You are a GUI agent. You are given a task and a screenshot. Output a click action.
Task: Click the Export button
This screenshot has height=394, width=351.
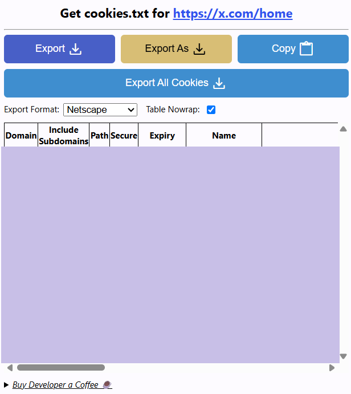pos(59,49)
